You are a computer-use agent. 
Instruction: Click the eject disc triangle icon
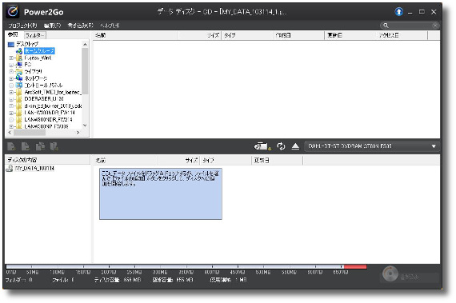click(x=295, y=146)
